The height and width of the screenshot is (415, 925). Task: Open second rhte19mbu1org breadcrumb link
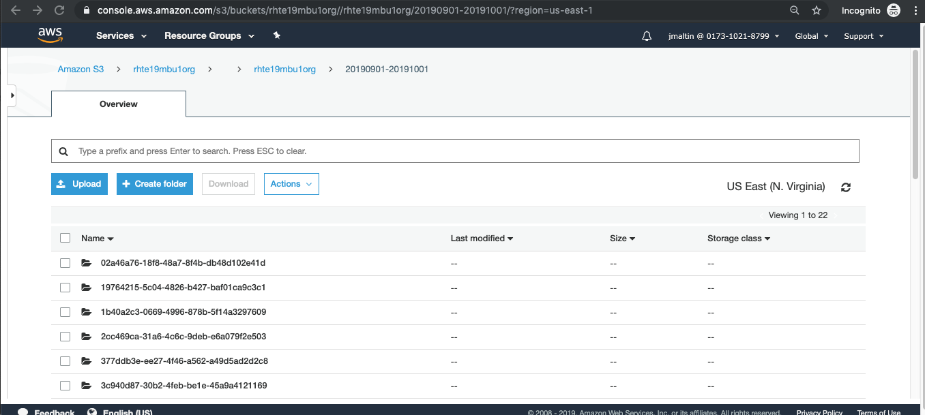coord(284,70)
